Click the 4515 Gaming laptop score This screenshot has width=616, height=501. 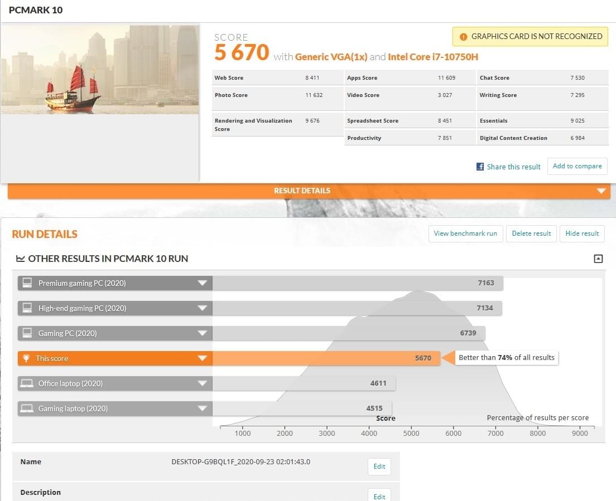tap(374, 408)
